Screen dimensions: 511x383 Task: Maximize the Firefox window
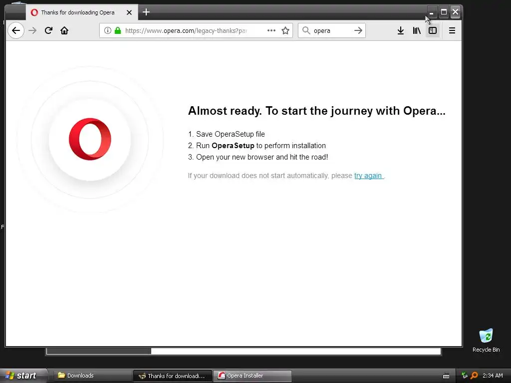[444, 12]
